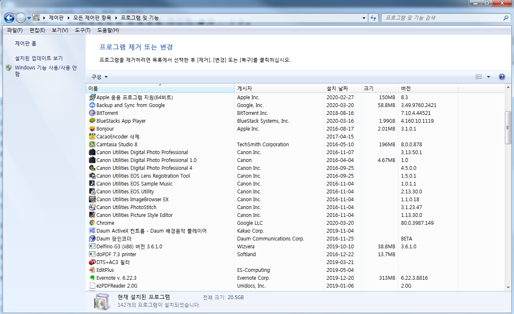Click the refresh button next to address bar

click(x=374, y=18)
